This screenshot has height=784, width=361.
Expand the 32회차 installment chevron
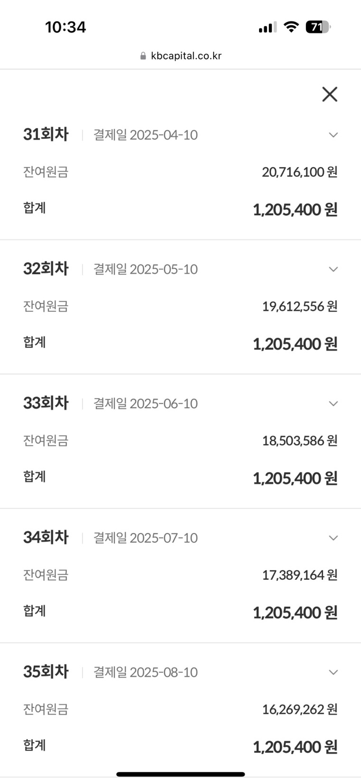coord(333,269)
